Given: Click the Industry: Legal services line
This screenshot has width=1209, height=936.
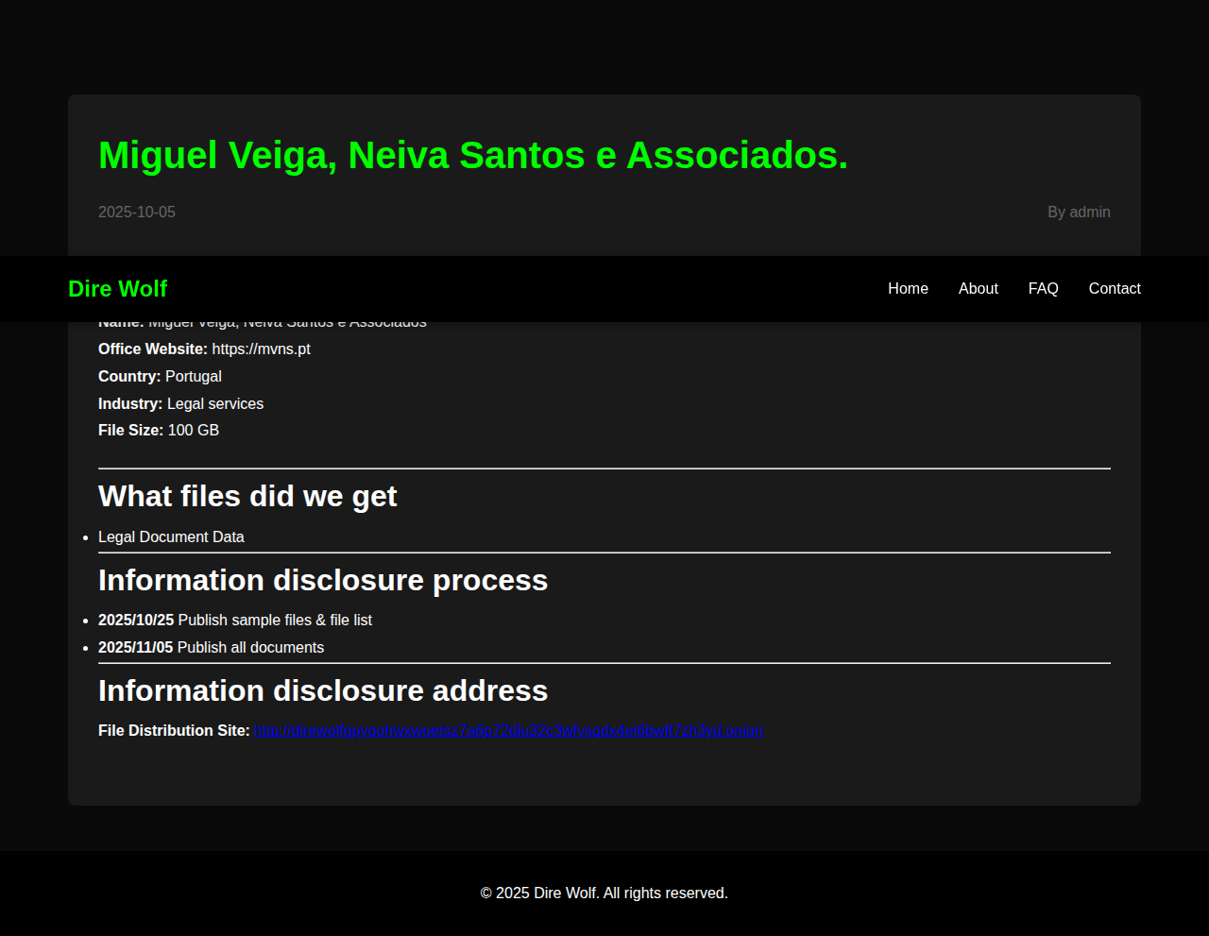Looking at the screenshot, I should [181, 404].
